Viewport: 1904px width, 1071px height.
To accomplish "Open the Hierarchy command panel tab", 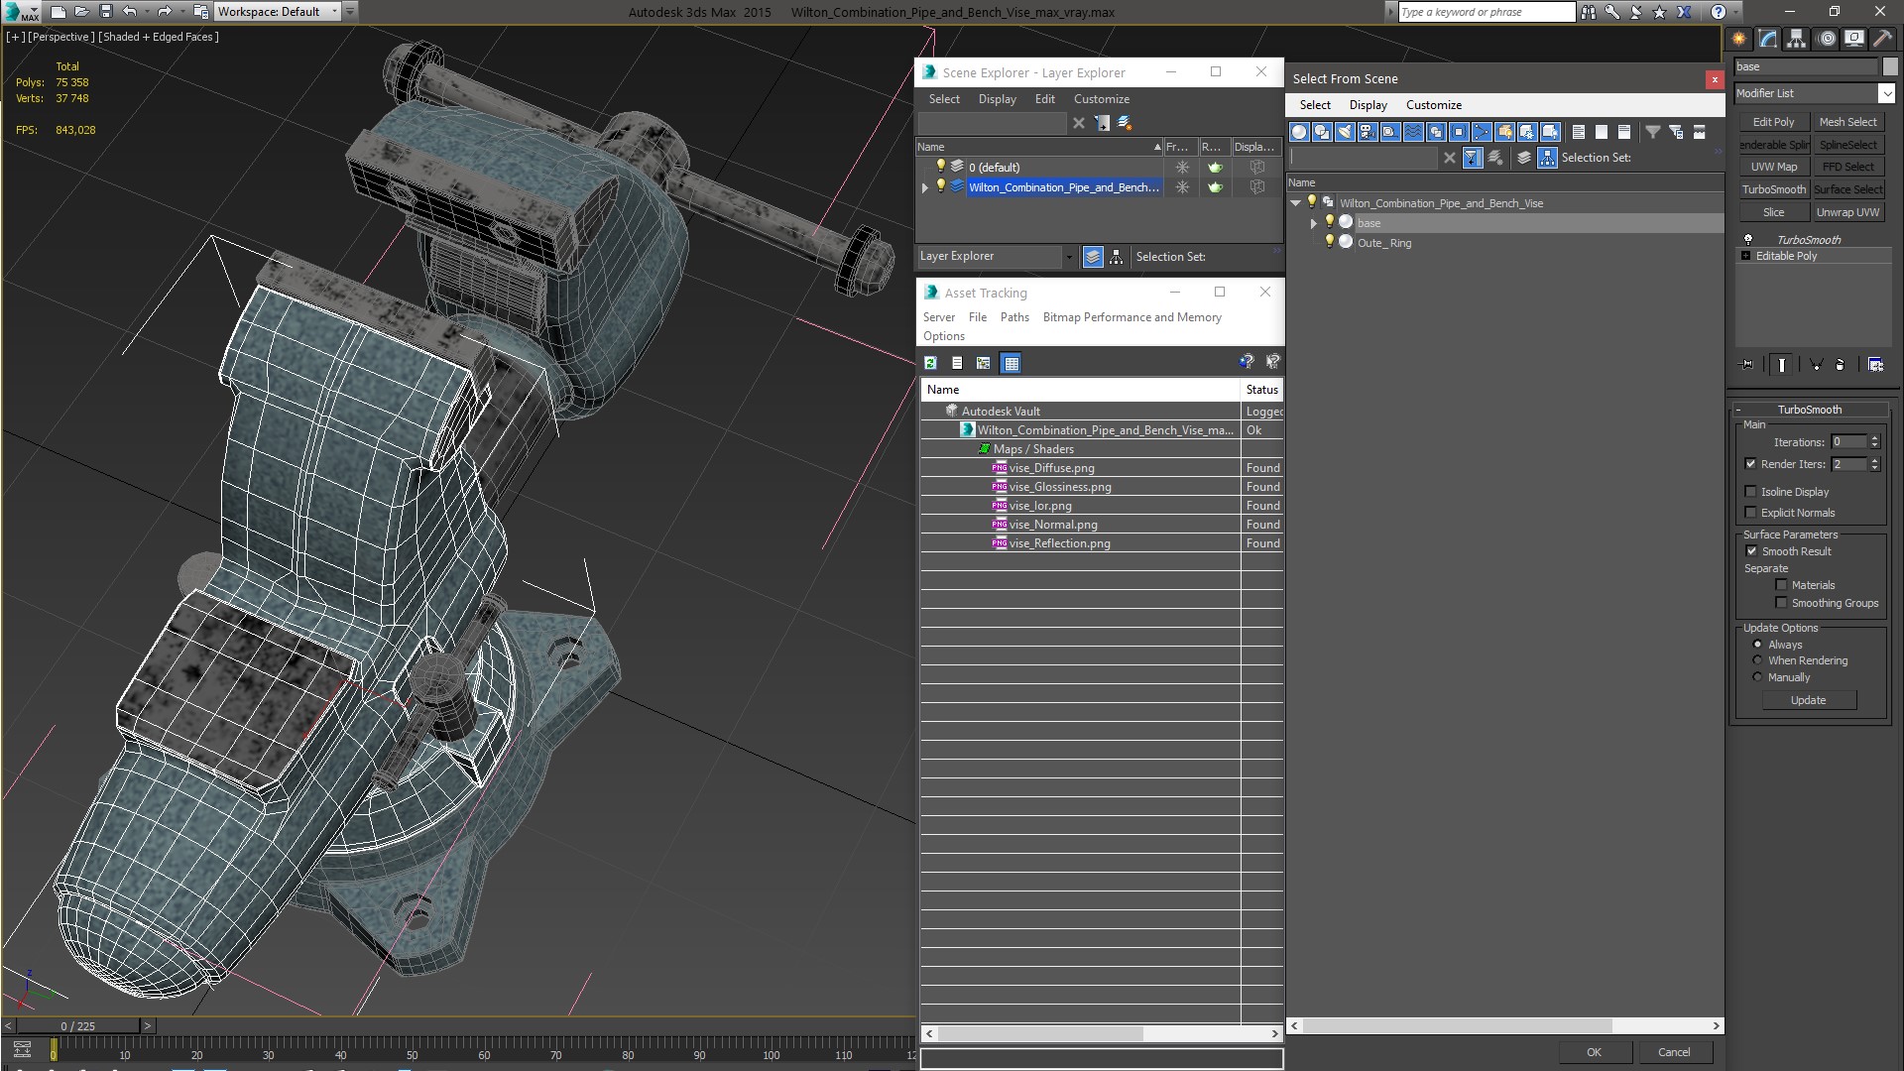I will (1796, 39).
